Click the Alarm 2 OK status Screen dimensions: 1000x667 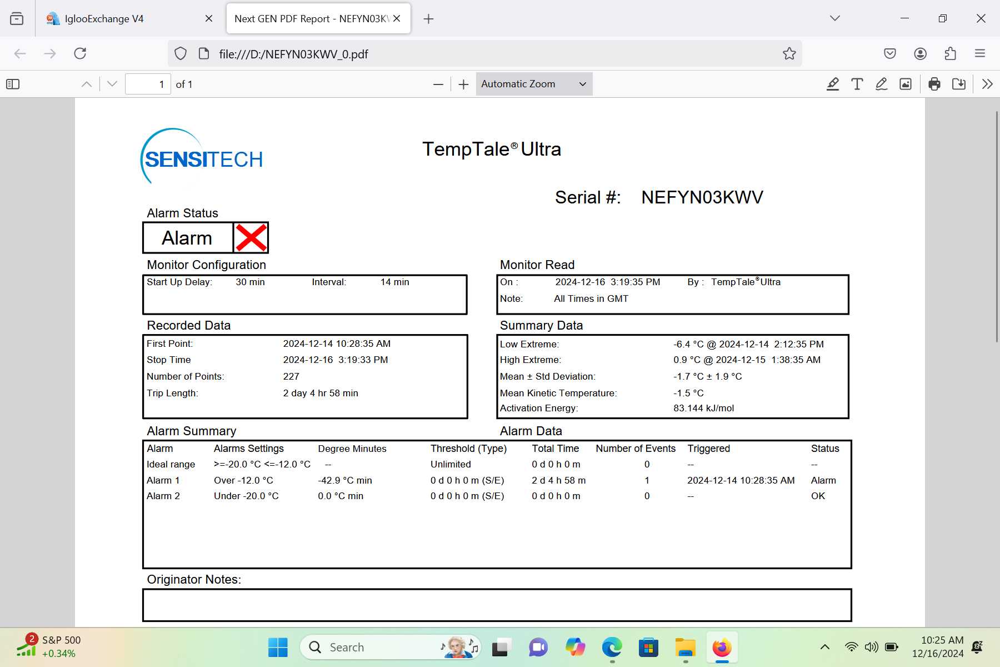(x=818, y=496)
